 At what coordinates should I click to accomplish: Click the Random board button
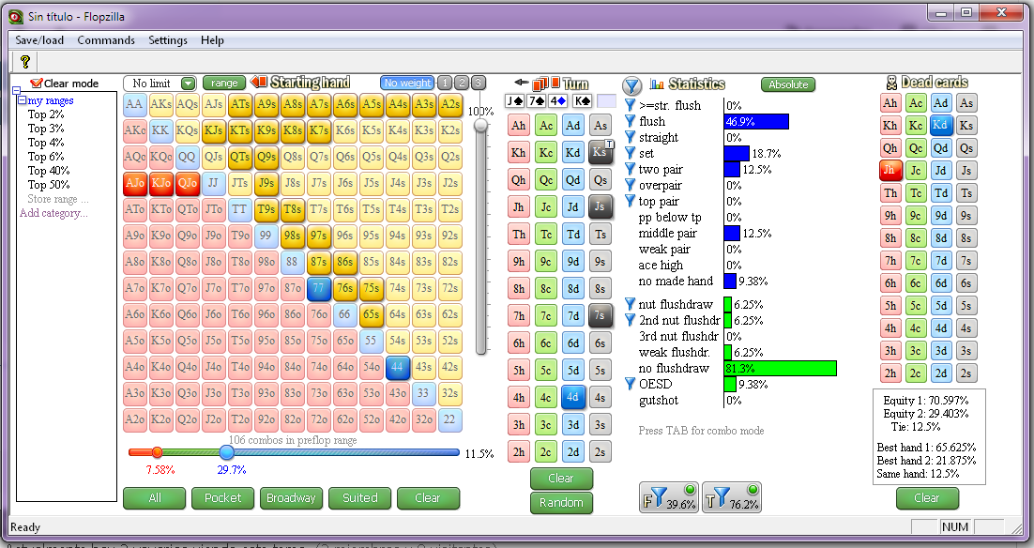pyautogui.click(x=561, y=503)
